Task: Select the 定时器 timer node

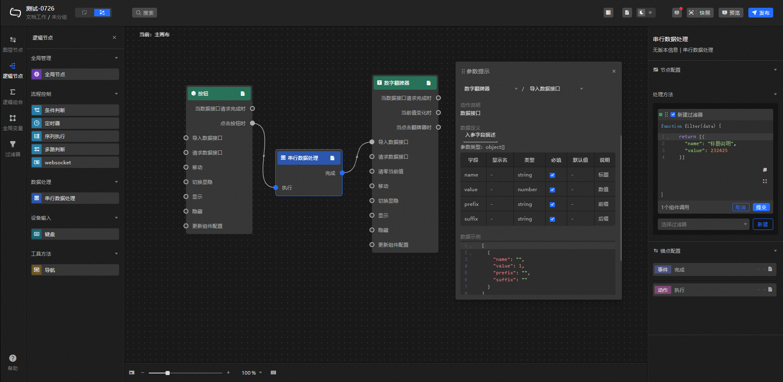Action: 75,123
